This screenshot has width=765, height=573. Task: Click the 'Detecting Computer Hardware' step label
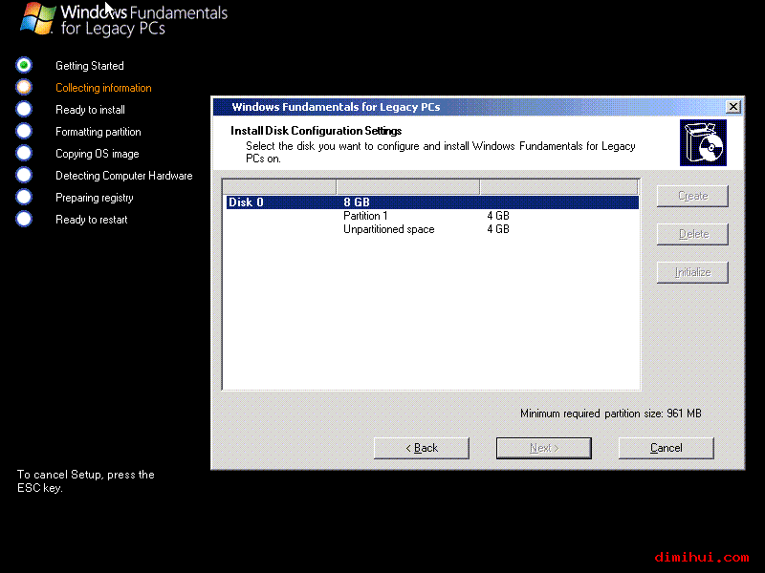point(124,176)
